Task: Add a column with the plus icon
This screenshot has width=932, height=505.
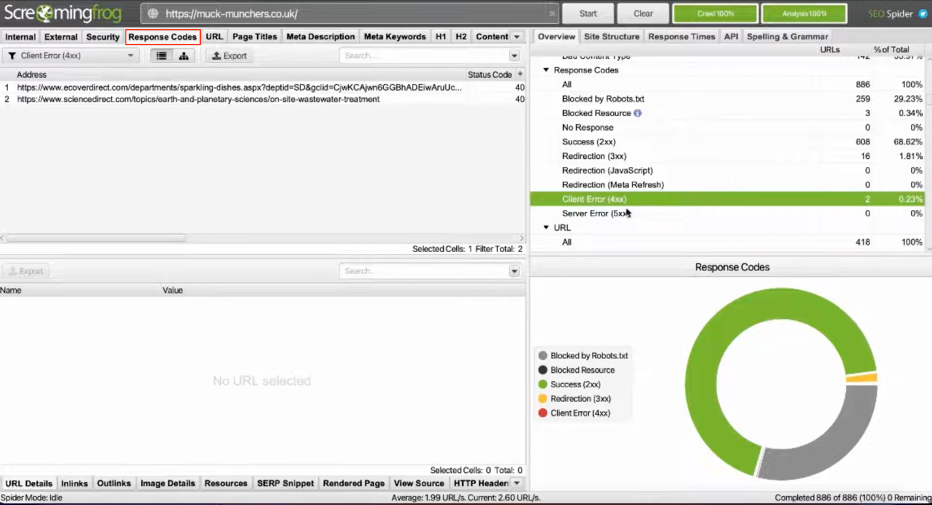Action: point(520,74)
